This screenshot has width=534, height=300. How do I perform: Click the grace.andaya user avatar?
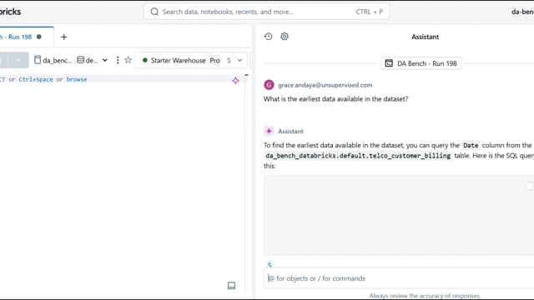pyautogui.click(x=269, y=85)
